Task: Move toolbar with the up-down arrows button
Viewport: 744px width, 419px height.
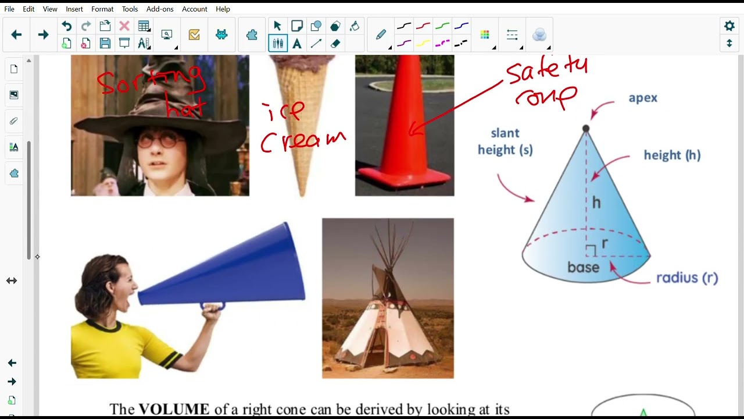Action: (729, 43)
